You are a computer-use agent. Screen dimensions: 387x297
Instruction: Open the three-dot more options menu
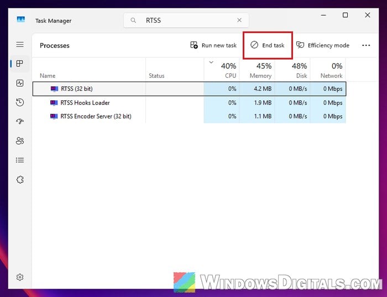click(x=366, y=45)
